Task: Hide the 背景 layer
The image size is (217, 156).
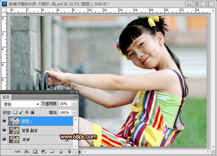Action: click(x=4, y=139)
